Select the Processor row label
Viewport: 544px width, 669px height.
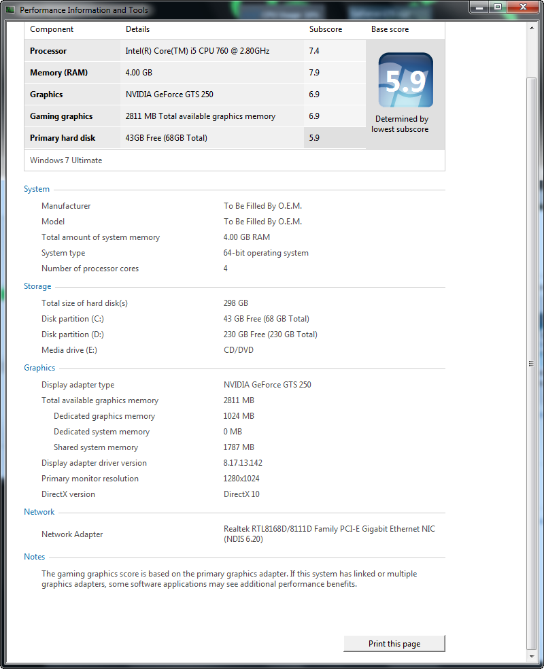pos(48,51)
